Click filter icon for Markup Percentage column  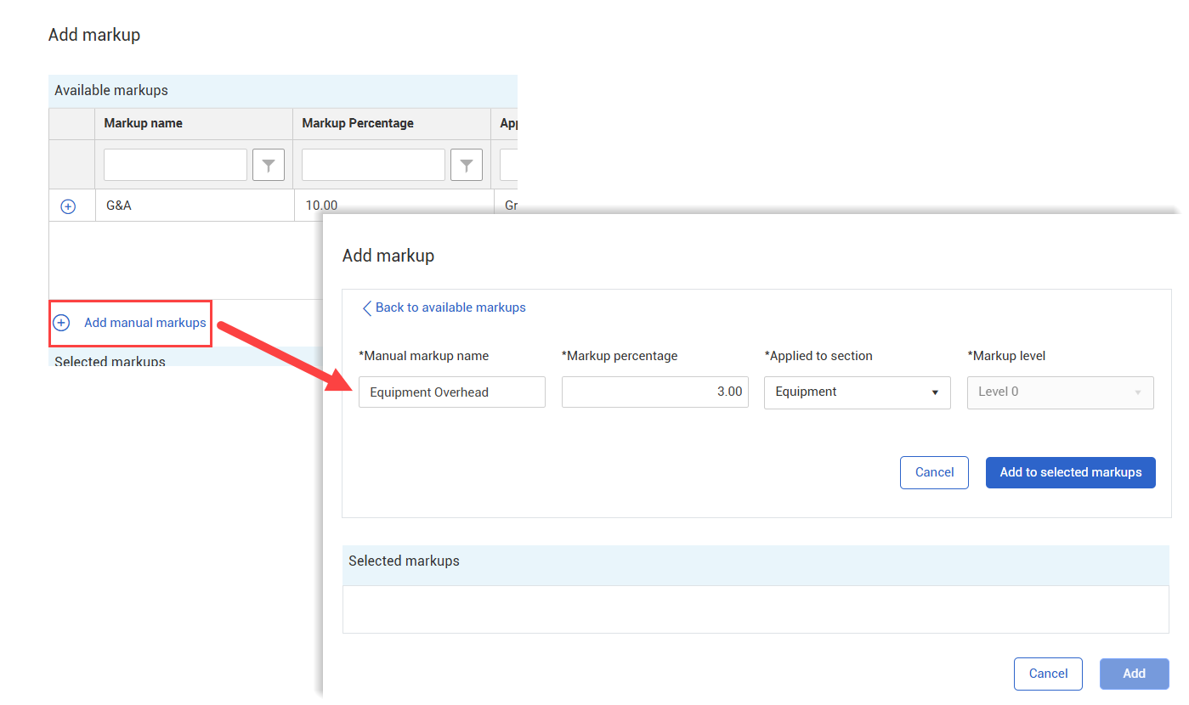(x=467, y=165)
